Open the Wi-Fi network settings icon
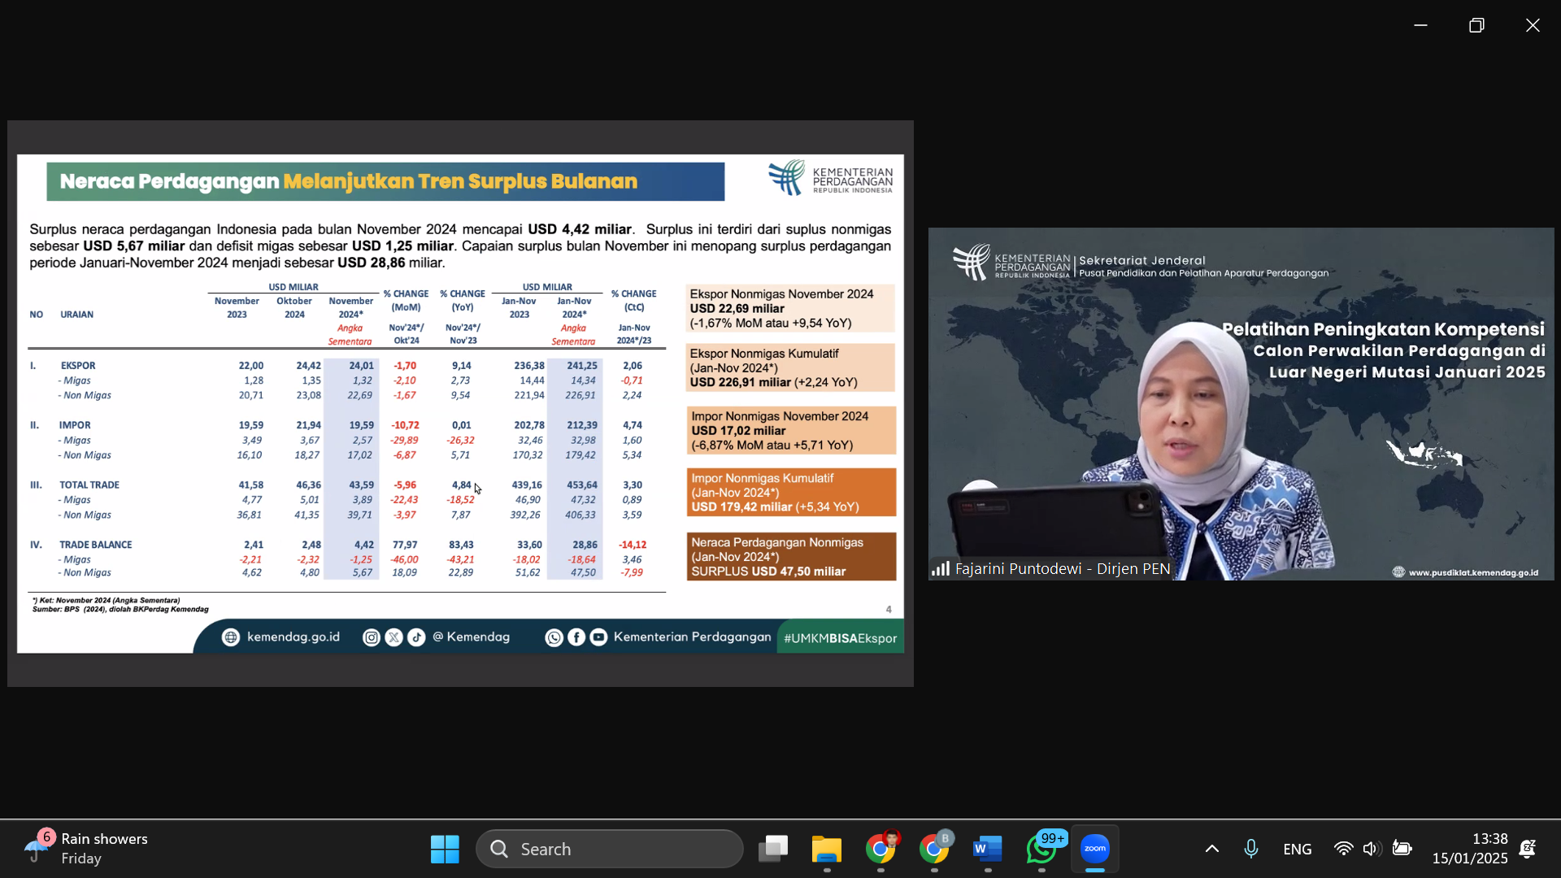 click(x=1343, y=849)
